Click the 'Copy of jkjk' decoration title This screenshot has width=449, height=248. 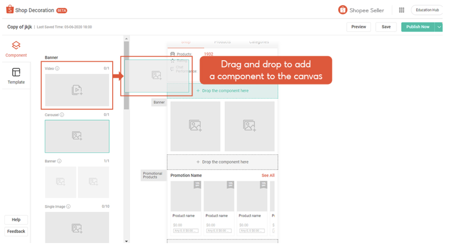(20, 27)
